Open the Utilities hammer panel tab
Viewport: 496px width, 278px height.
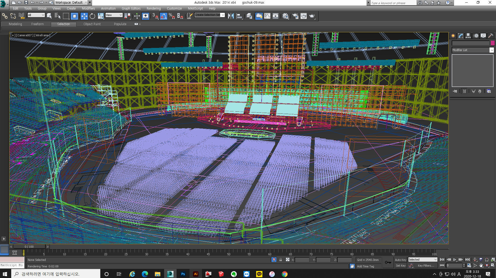click(x=491, y=36)
